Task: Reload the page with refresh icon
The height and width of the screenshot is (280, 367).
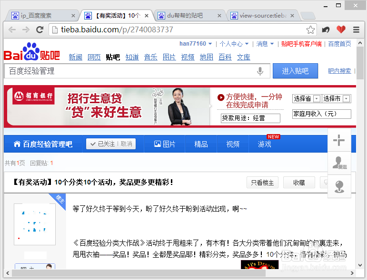Action: point(40,29)
